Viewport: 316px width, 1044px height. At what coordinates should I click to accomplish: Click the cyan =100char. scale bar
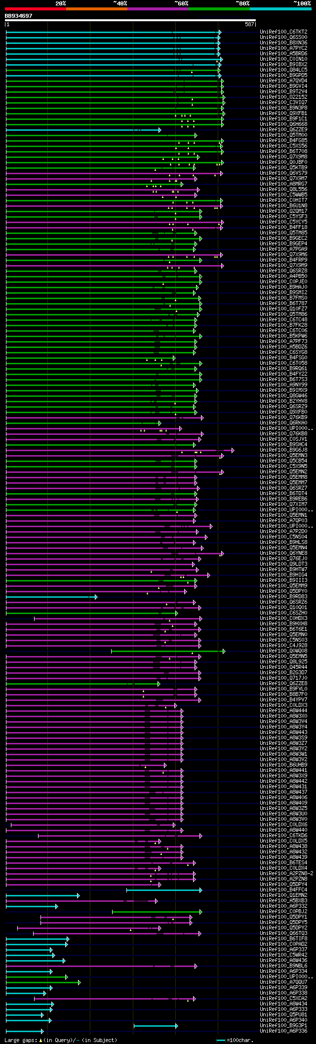(221, 1040)
